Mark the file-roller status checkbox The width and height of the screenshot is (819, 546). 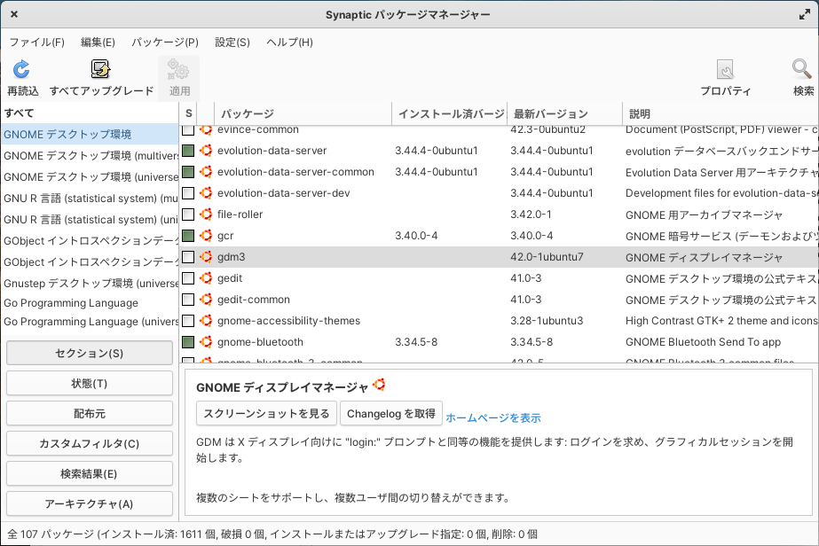point(188,214)
